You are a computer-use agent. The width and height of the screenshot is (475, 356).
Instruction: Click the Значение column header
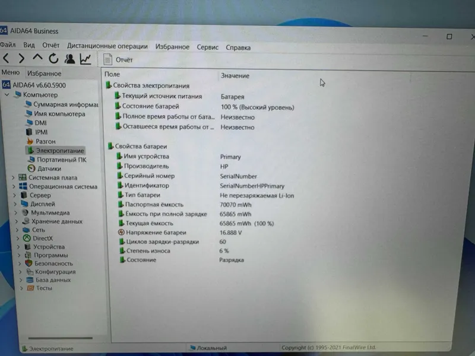pos(235,76)
